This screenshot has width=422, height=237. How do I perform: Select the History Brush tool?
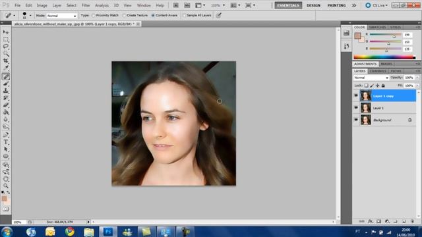tap(6, 98)
